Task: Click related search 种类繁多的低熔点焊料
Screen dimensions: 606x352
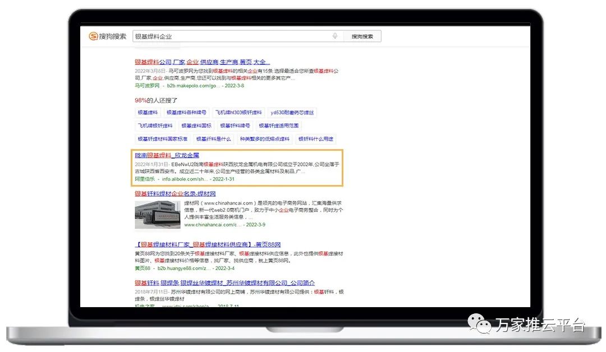Action: (265, 139)
